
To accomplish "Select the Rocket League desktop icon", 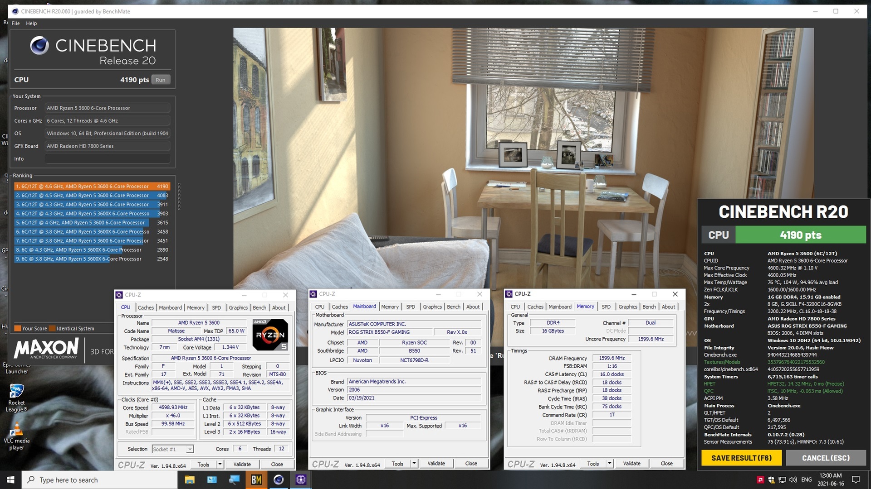I will point(17,398).
